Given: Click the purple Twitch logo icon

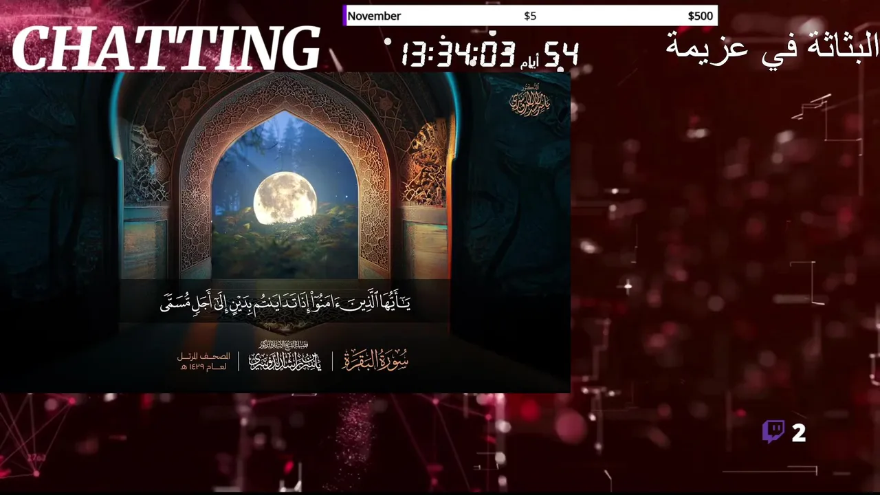Looking at the screenshot, I should [x=773, y=432].
